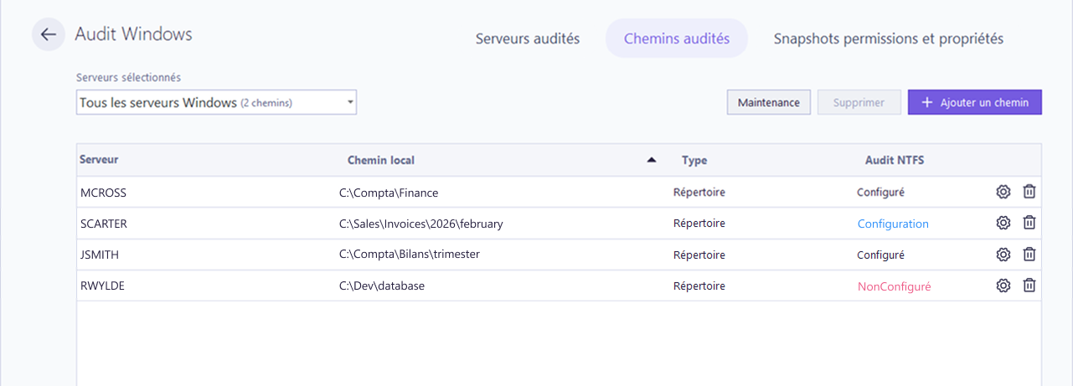Image resolution: width=1073 pixels, height=386 pixels.
Task: Click the NonConfiguré link for RWYLDE
Action: tap(894, 286)
